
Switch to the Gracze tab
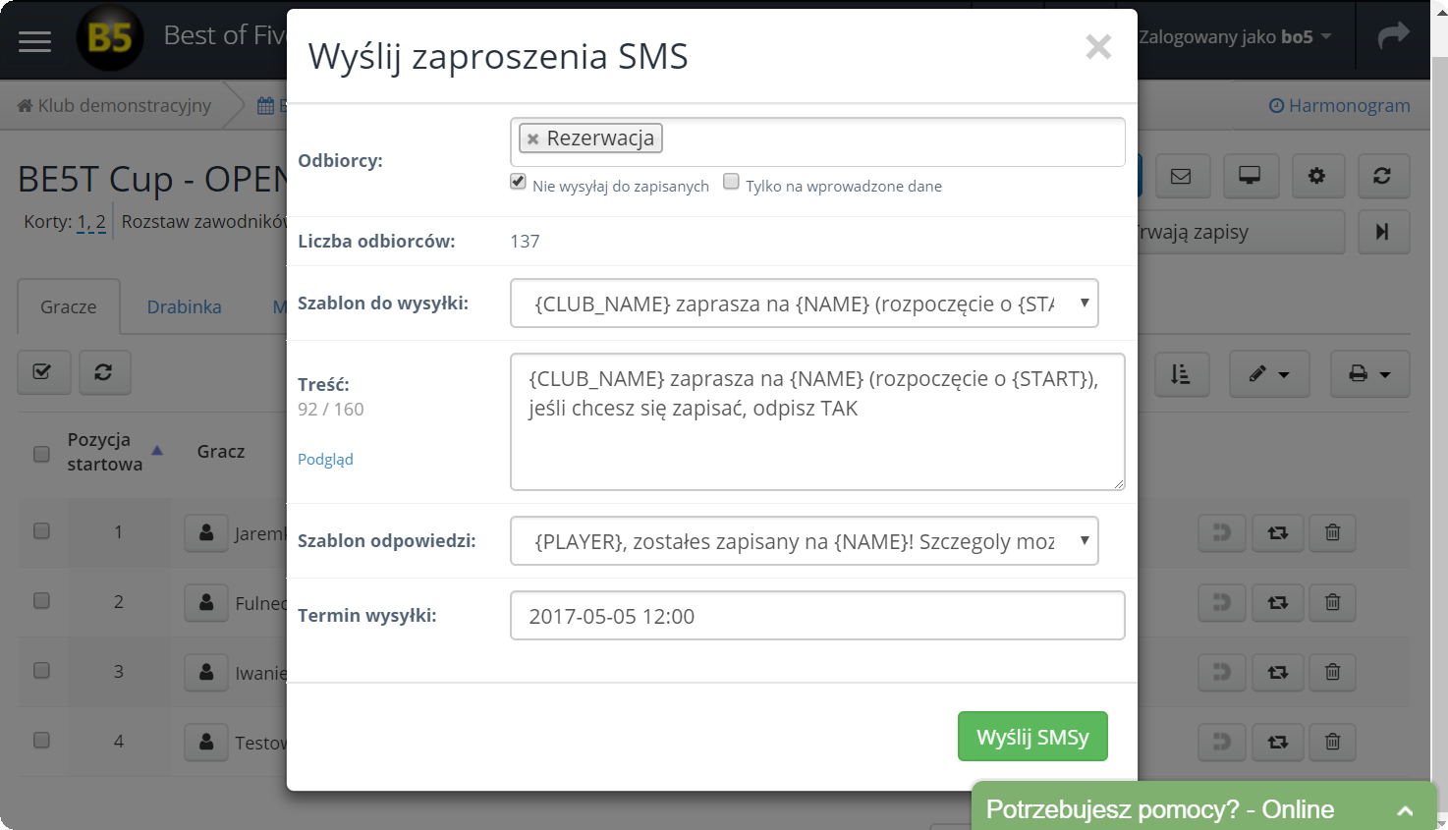point(69,307)
